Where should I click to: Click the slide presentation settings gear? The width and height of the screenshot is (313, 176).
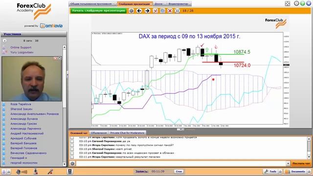tap(131, 11)
